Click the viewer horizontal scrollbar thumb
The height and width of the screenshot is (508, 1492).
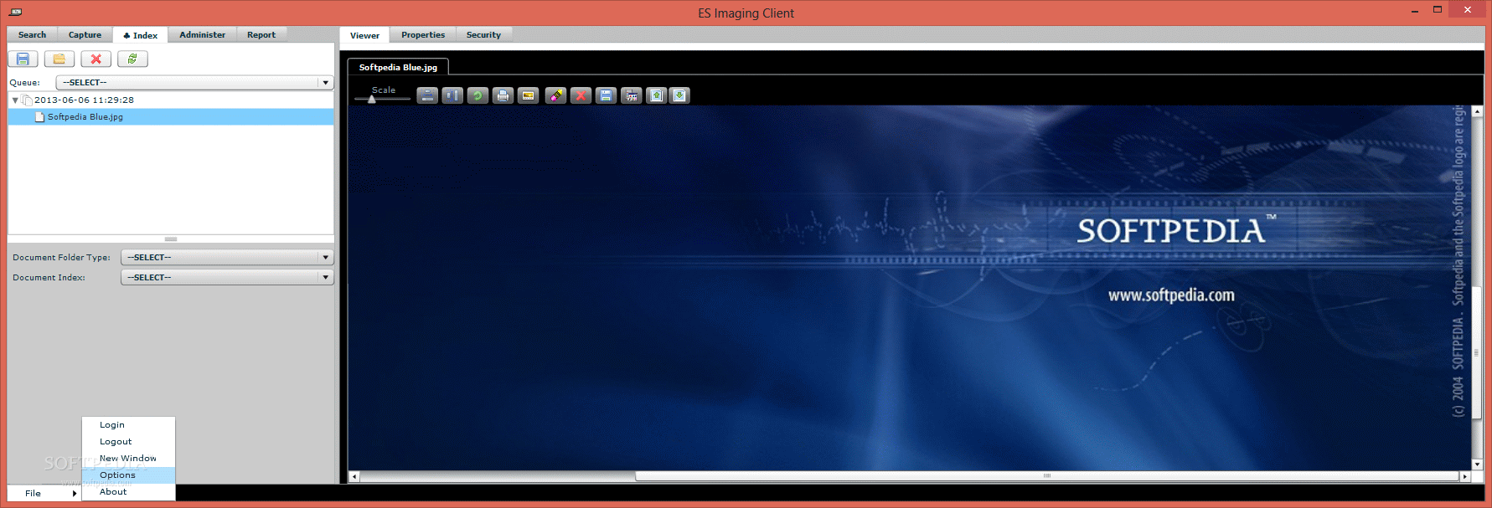pos(1046,476)
